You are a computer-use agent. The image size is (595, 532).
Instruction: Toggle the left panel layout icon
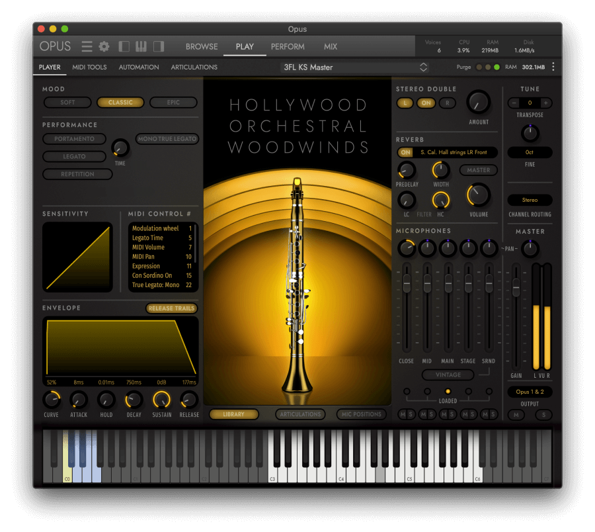click(124, 46)
